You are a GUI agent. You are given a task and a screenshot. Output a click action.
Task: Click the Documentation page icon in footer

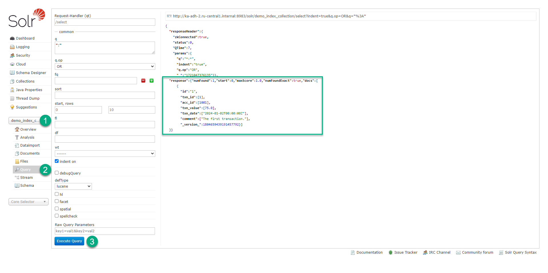tap(353, 253)
